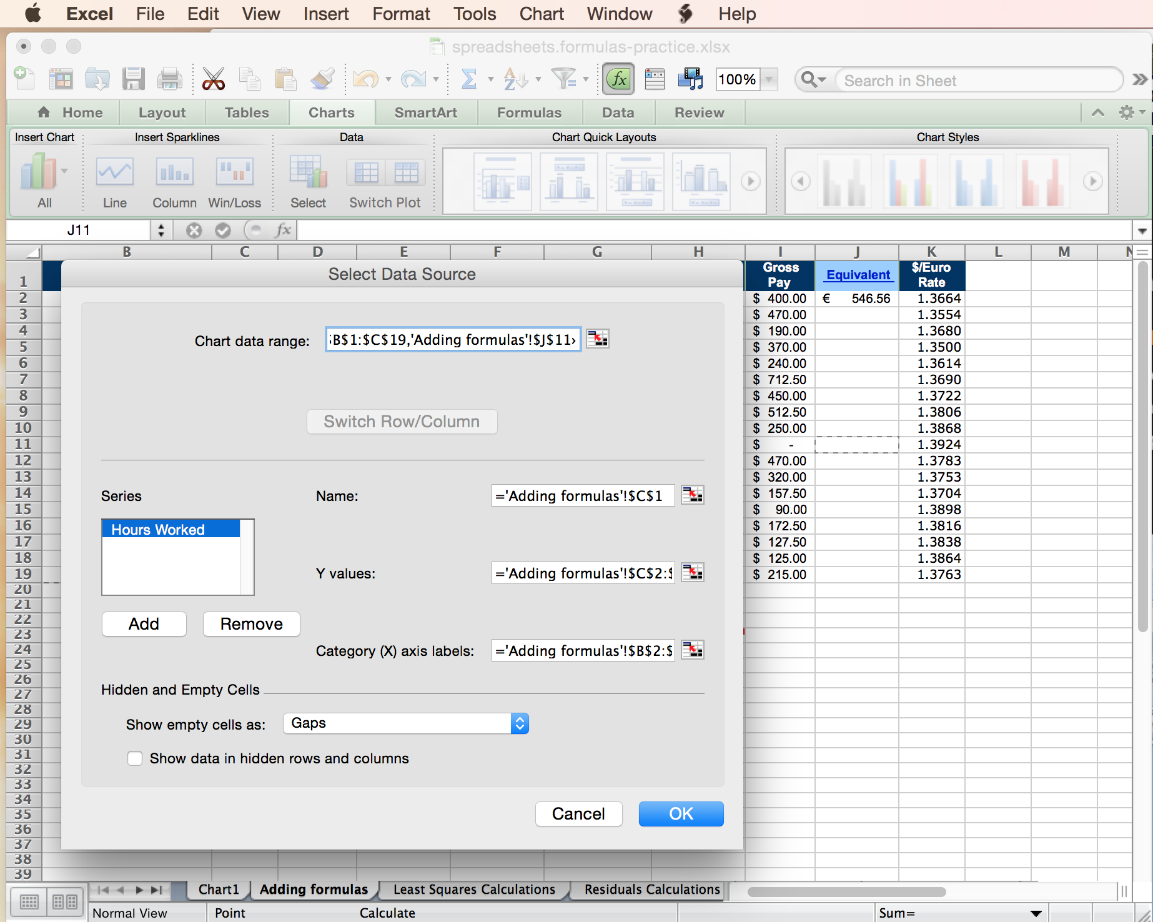
Task: Click the Chart data range input field
Action: coord(453,339)
